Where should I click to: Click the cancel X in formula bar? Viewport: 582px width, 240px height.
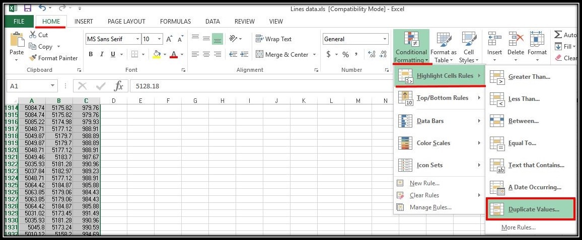click(x=83, y=86)
